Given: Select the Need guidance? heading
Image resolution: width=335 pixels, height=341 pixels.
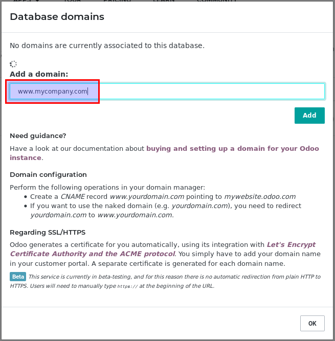Looking at the screenshot, I should click(x=38, y=135).
